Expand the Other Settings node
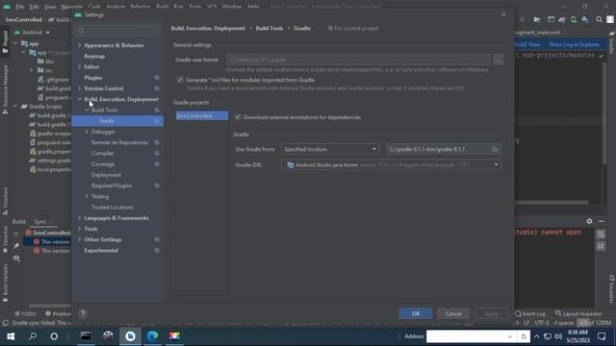Viewport: 616px width, 346px height. pyautogui.click(x=80, y=239)
